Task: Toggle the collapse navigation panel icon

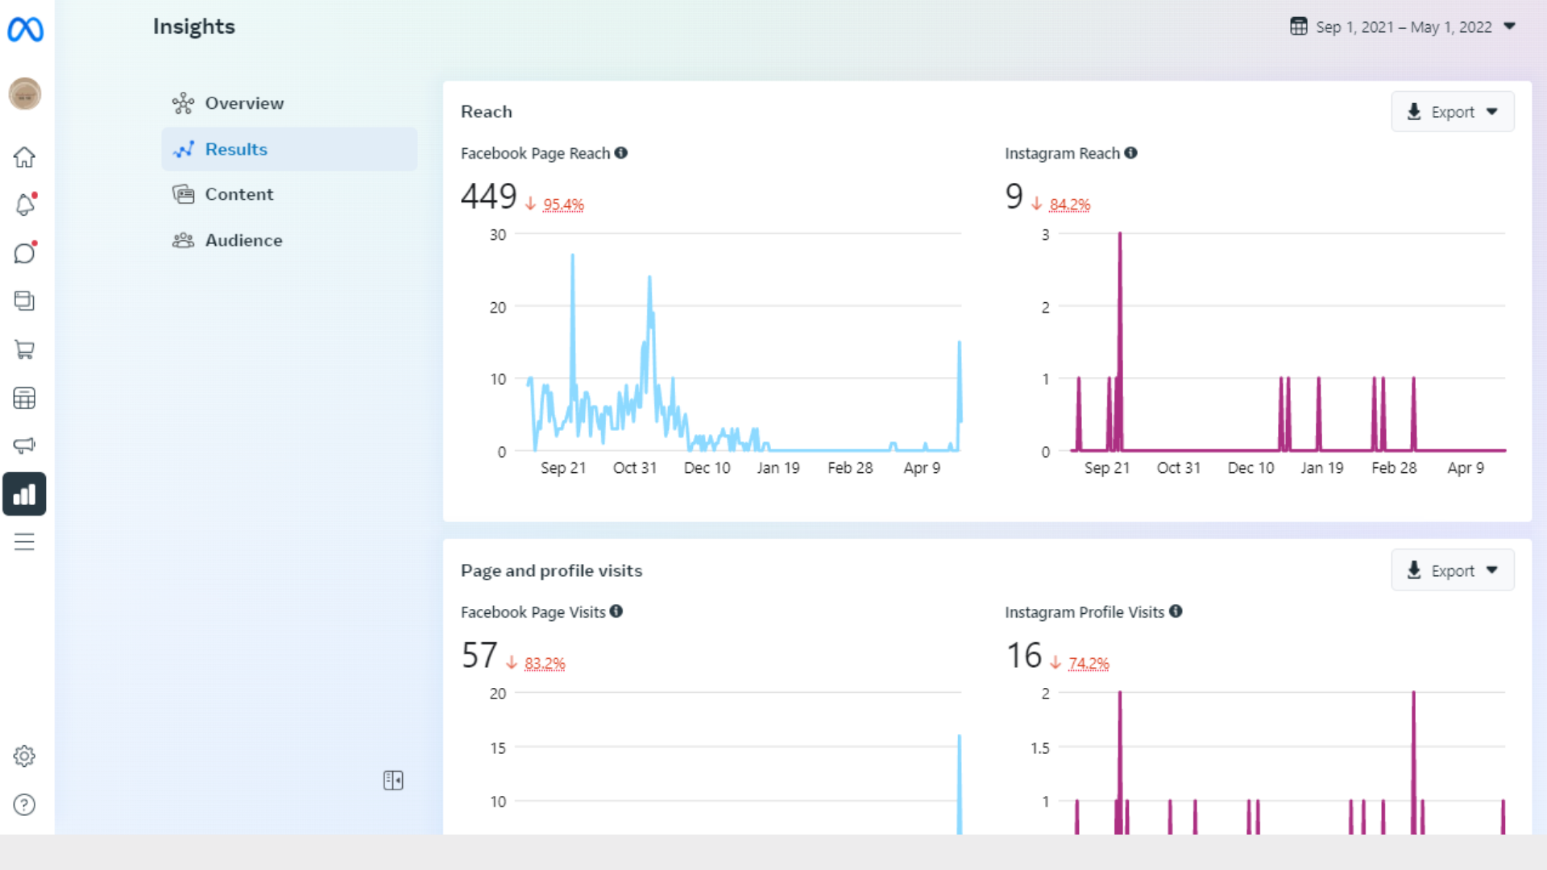Action: click(393, 781)
